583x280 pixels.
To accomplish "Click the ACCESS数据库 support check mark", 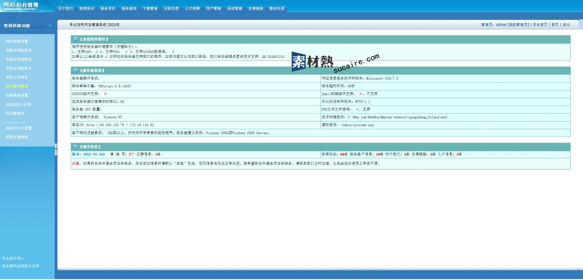I will click(x=173, y=52).
